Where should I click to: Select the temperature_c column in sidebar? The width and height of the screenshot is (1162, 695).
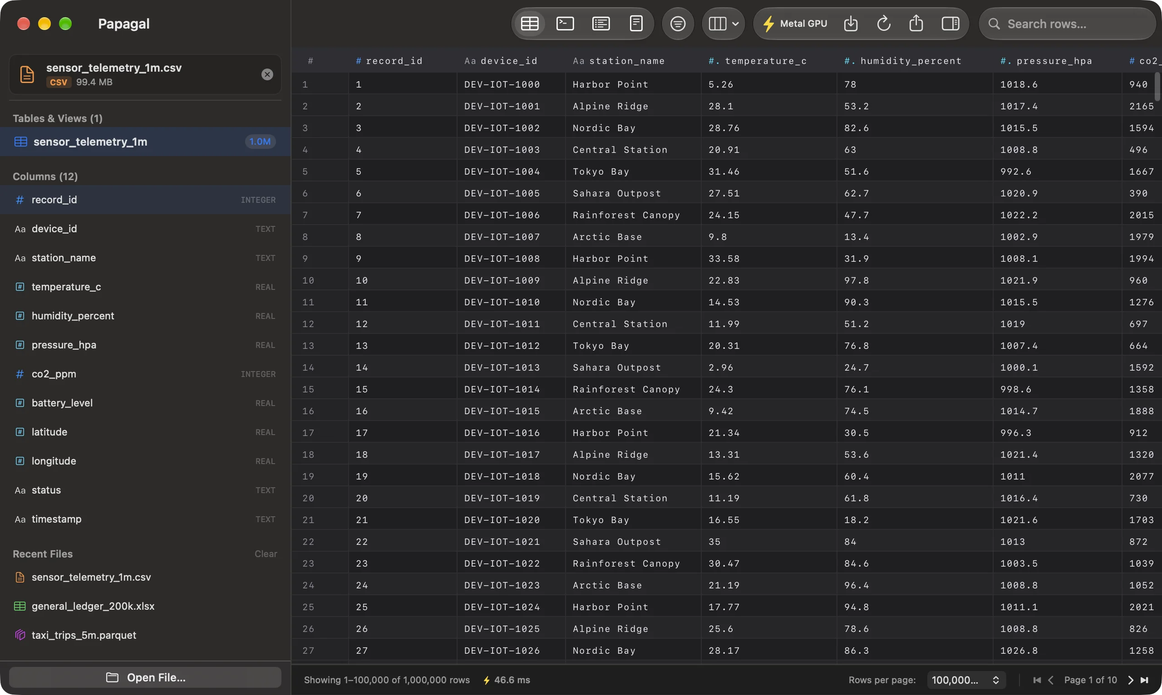145,287
